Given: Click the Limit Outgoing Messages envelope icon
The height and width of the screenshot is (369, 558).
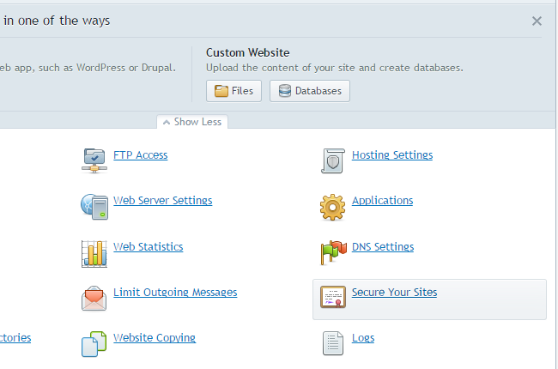Looking at the screenshot, I should (x=94, y=298).
